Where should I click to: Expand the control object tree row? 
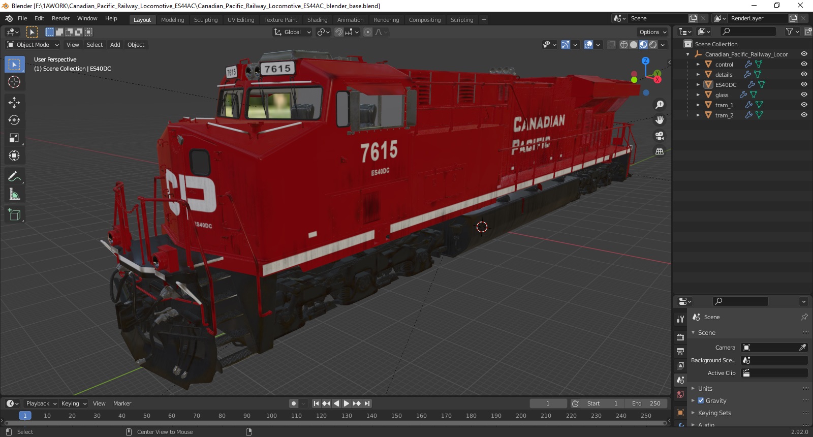tap(698, 65)
